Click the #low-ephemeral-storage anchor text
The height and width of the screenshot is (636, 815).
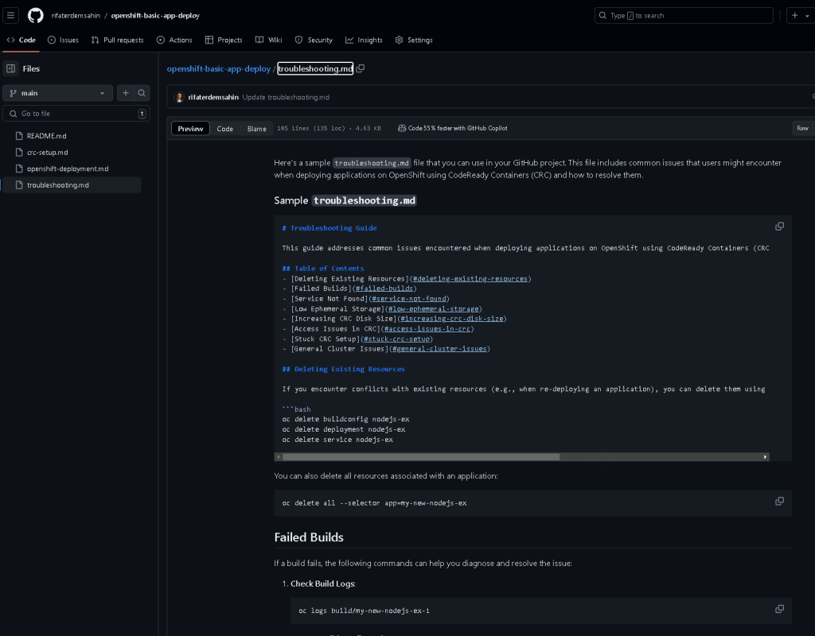point(434,309)
